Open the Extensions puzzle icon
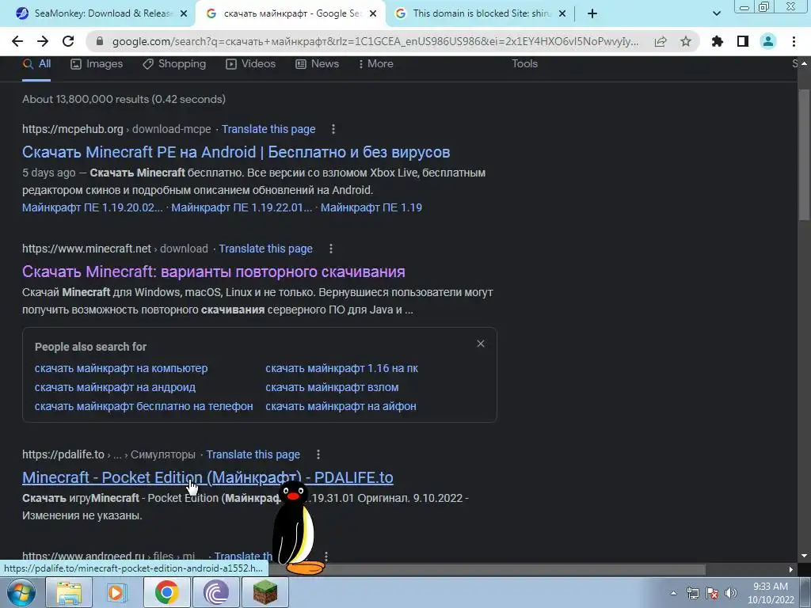This screenshot has width=811, height=608. 718,41
